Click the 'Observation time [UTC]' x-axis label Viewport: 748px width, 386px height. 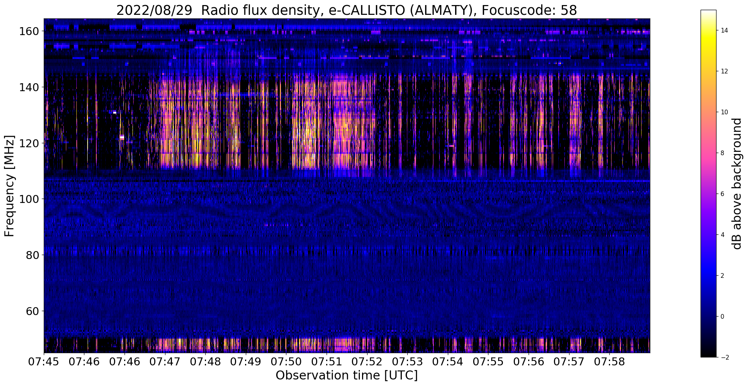point(346,376)
